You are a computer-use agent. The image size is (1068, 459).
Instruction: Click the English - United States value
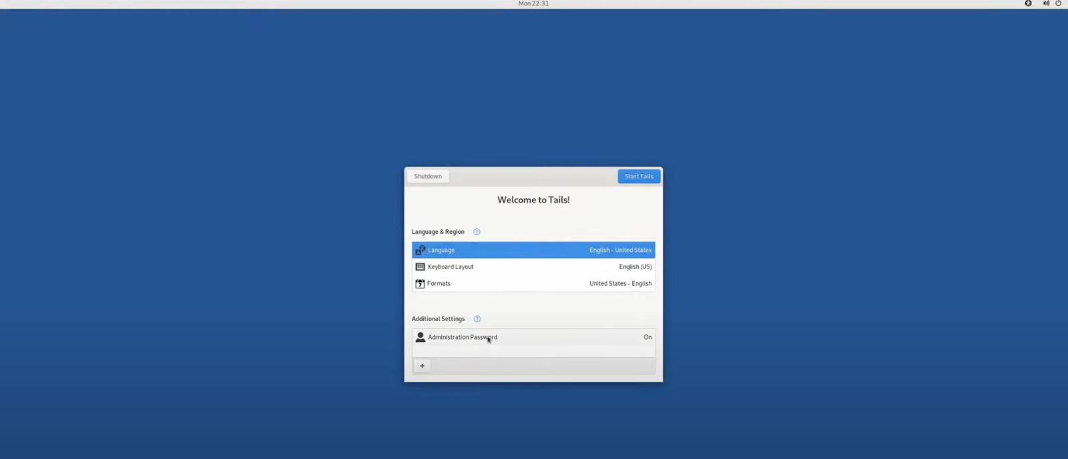(x=620, y=250)
